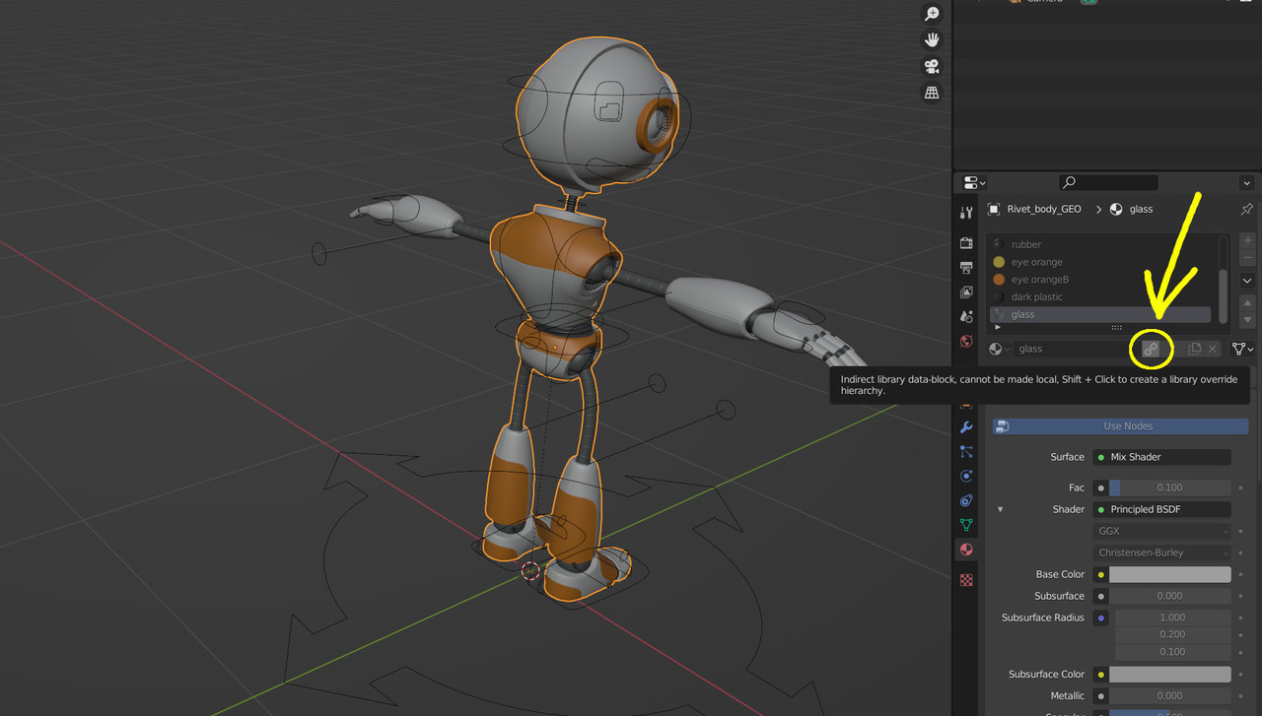This screenshot has width=1262, height=716.
Task: Switch perspective/orthographic with the grid icon
Action: tap(931, 93)
